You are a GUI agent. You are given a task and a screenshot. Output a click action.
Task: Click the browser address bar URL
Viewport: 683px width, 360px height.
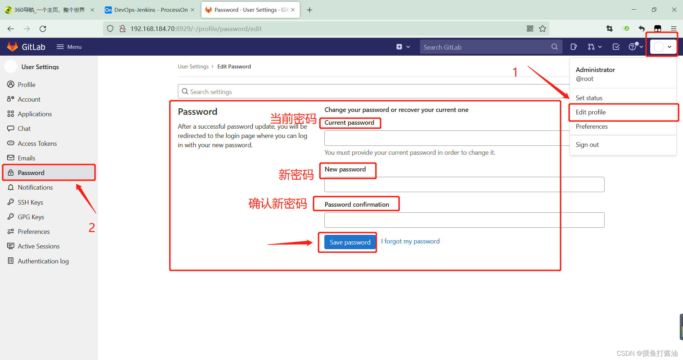(196, 29)
